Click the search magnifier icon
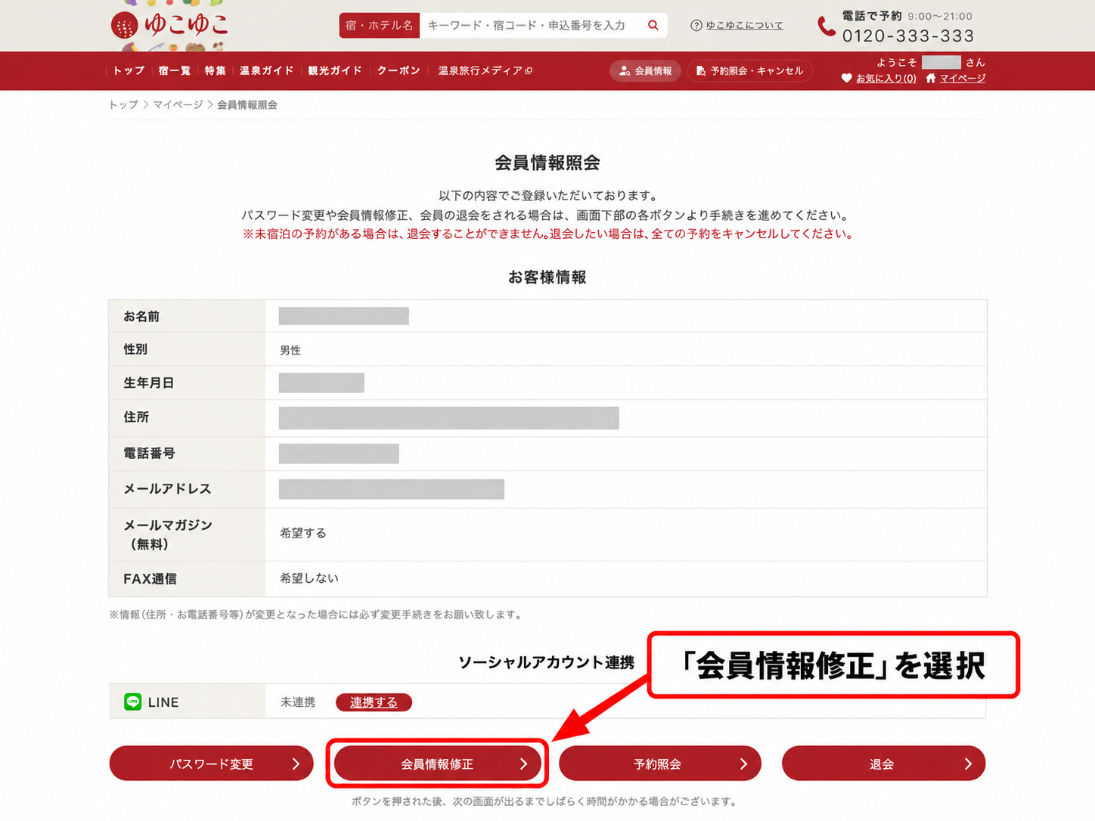1095x821 pixels. coord(653,25)
